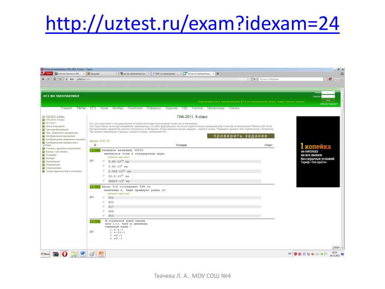The width and height of the screenshot is (385, 289).
Task: Select answer 38800·10^6 тн radio button
Action: [x=104, y=181]
